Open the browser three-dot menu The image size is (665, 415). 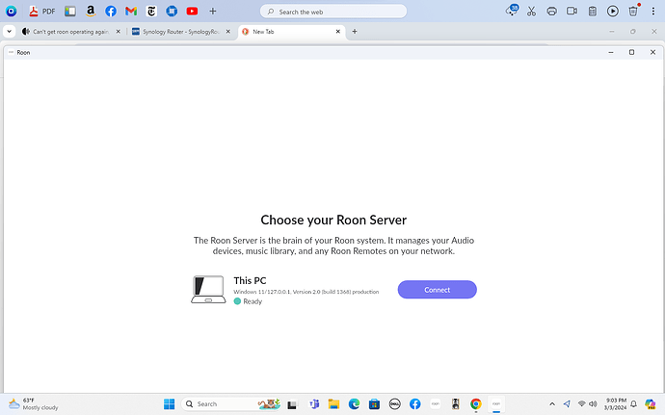click(653, 12)
